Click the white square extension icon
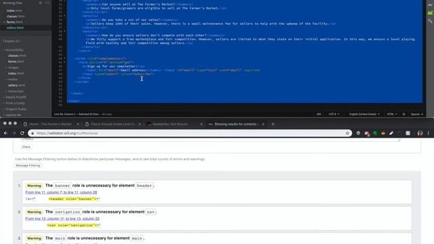The image size is (434, 244). tap(408, 133)
